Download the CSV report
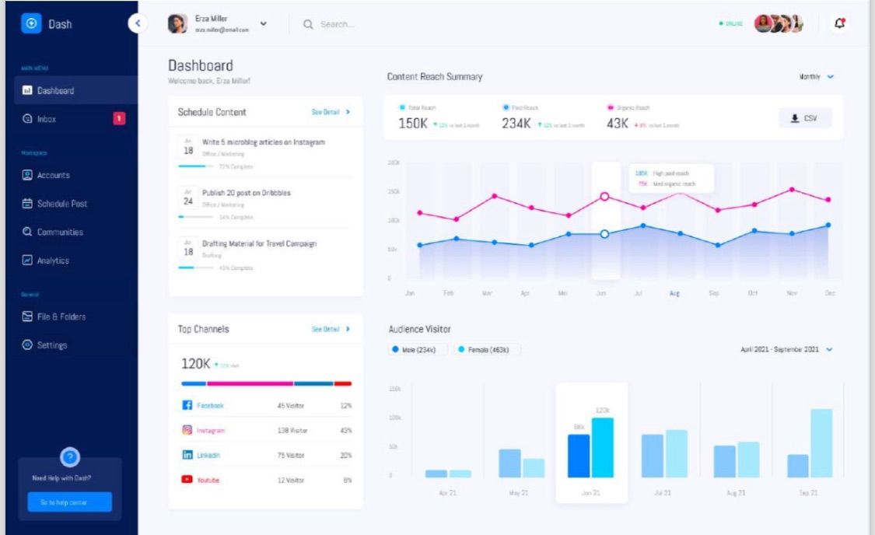Image resolution: width=875 pixels, height=535 pixels. click(x=805, y=118)
